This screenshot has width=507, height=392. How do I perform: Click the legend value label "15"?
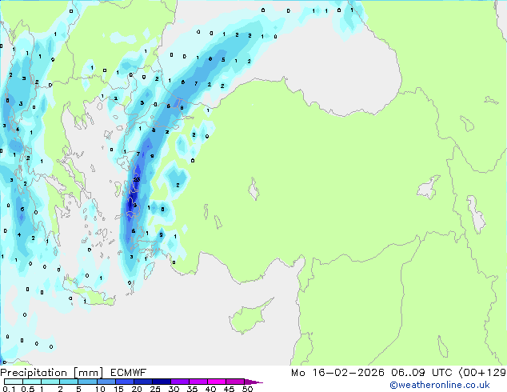point(118,389)
